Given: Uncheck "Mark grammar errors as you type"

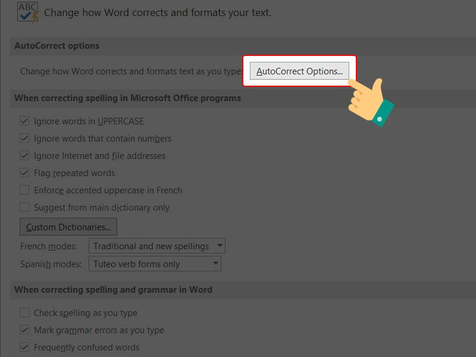Looking at the screenshot, I should [24, 330].
